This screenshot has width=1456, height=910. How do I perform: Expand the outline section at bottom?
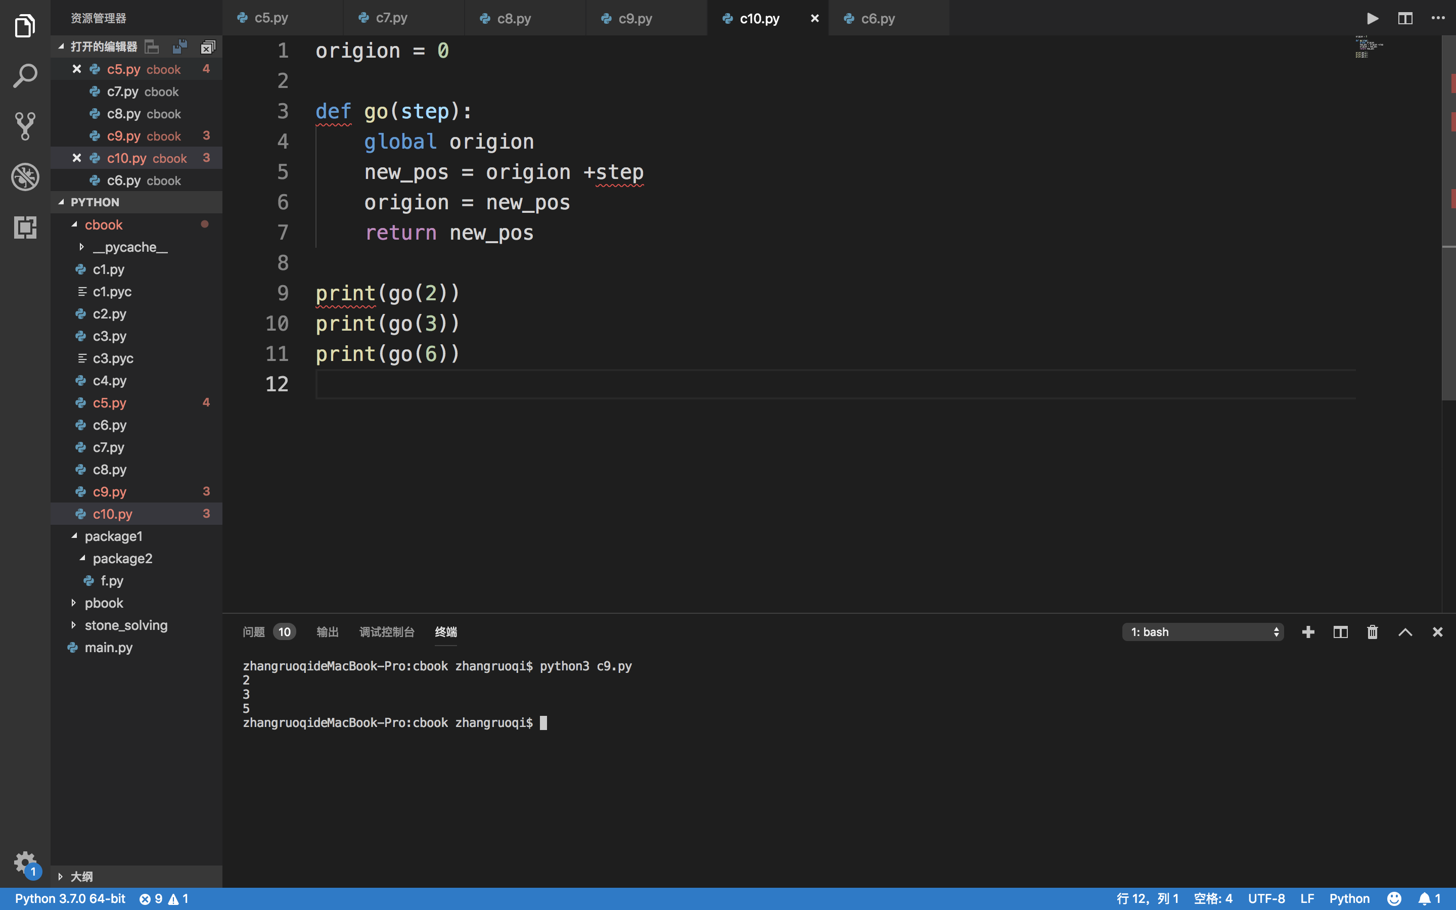coord(60,876)
